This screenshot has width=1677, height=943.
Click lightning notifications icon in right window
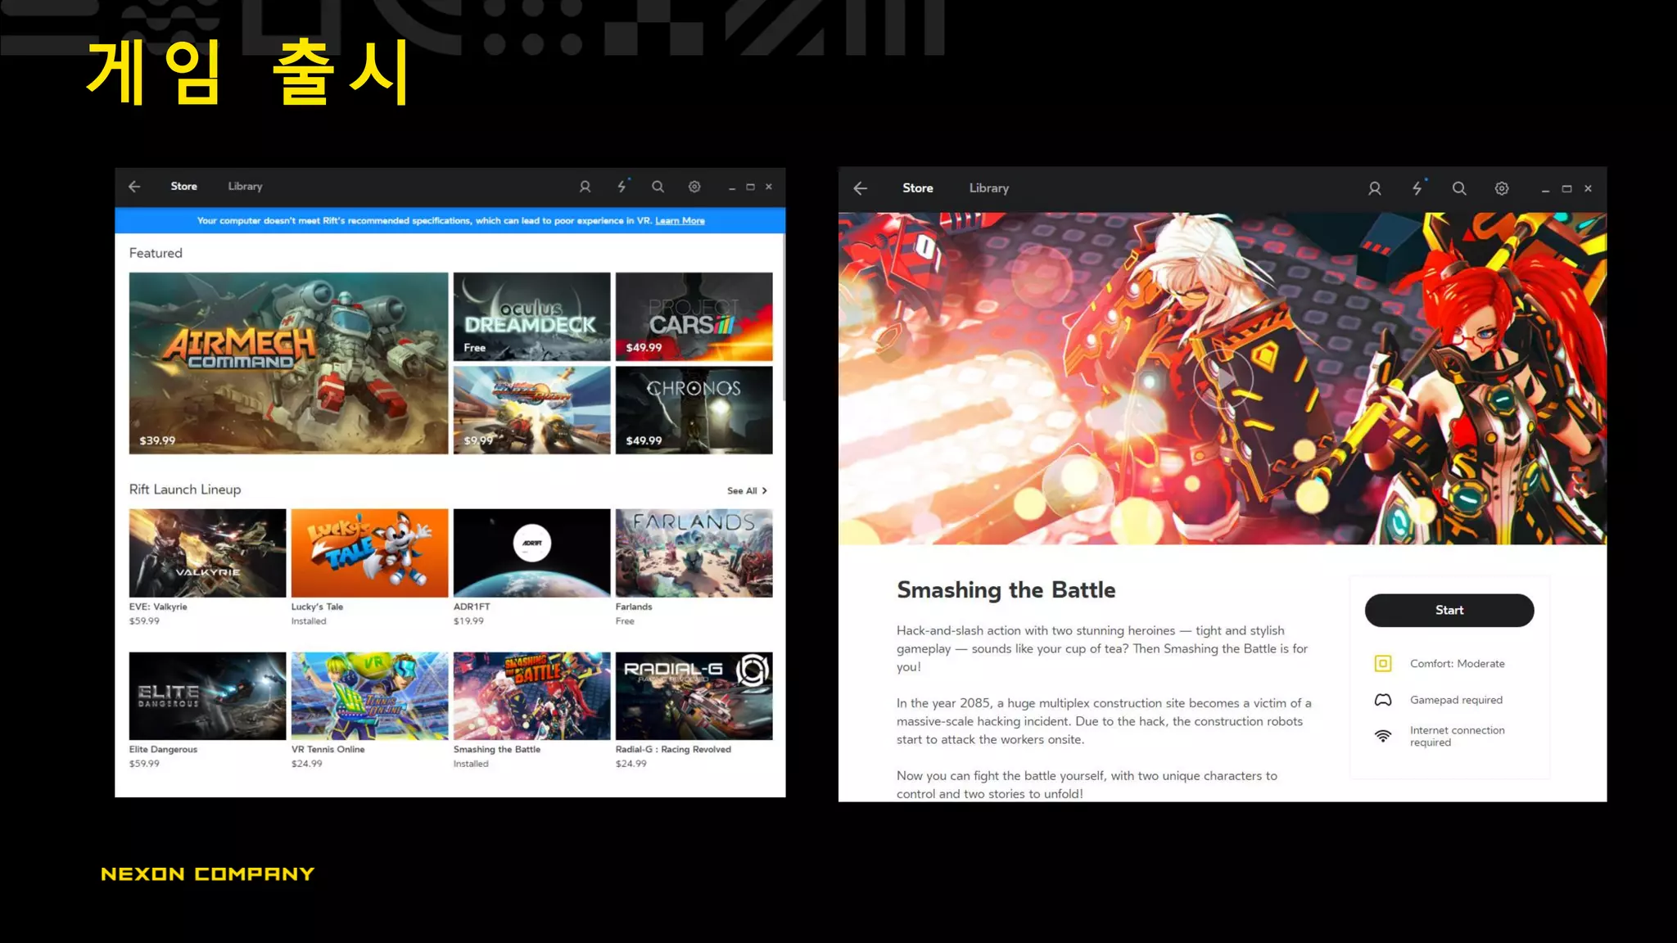coord(1417,188)
